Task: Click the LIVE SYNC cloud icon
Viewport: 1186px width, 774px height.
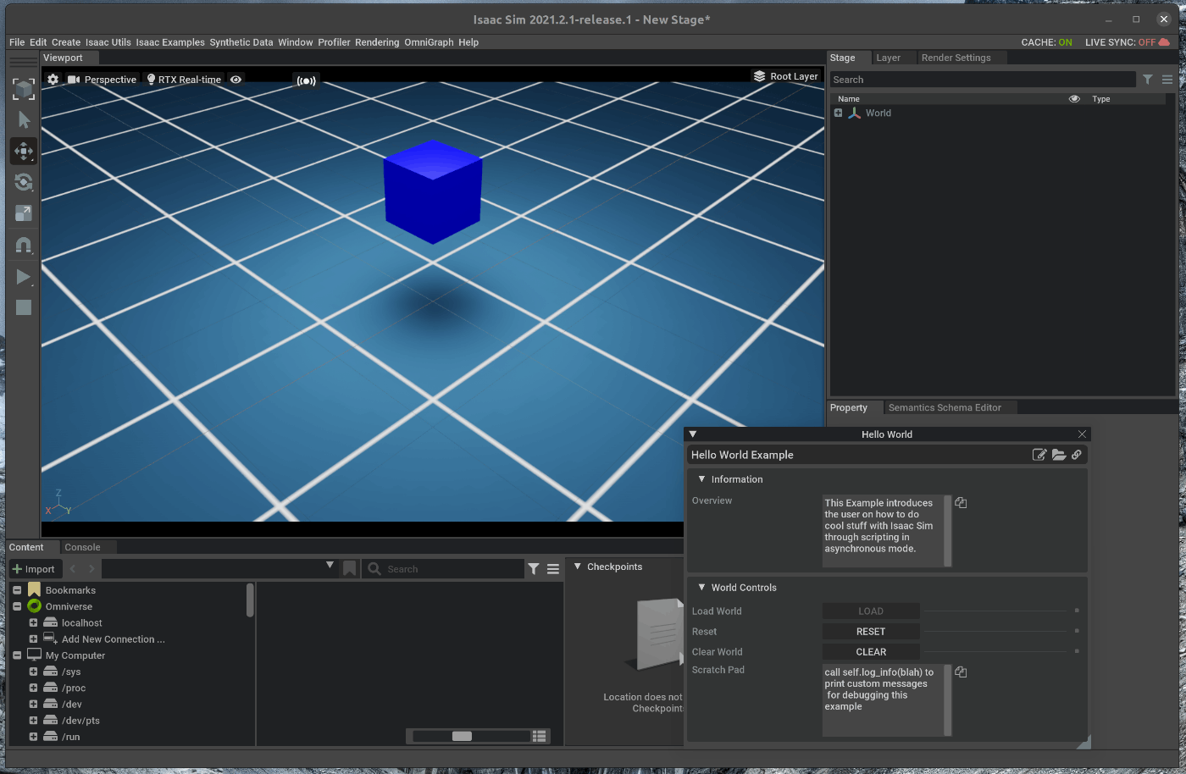Action: (1164, 42)
